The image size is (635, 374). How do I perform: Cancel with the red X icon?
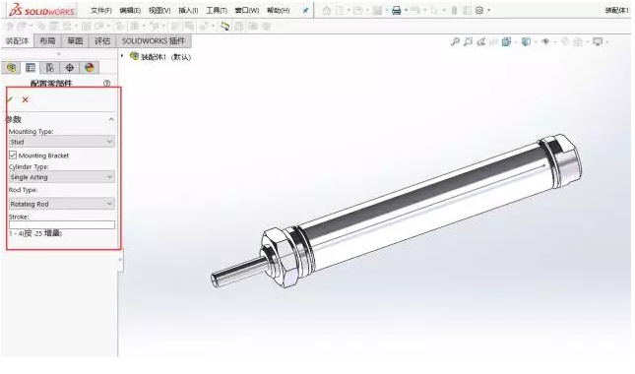point(26,99)
